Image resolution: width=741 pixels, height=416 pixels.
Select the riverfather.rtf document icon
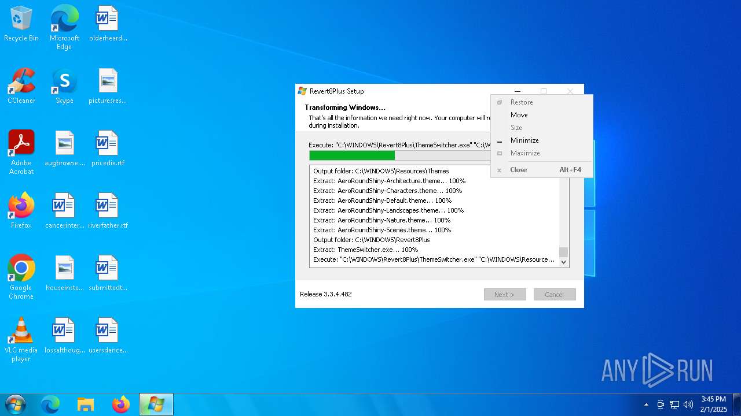(x=108, y=211)
